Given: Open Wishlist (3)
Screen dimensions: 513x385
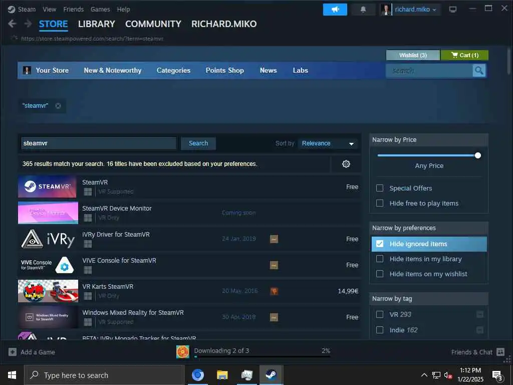Looking at the screenshot, I should 413,55.
